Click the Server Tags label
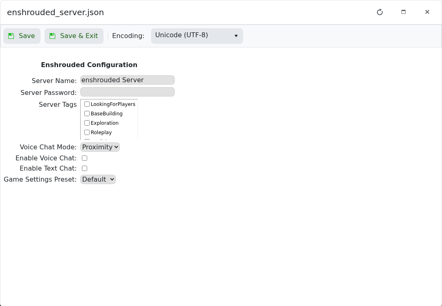442x306 pixels. pyautogui.click(x=58, y=105)
